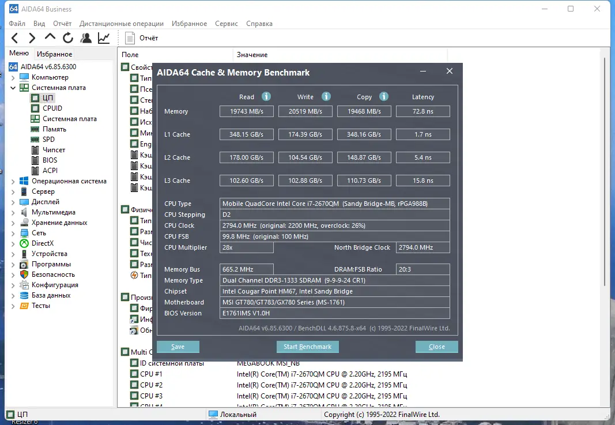Click the Save button in benchmark

(x=178, y=347)
